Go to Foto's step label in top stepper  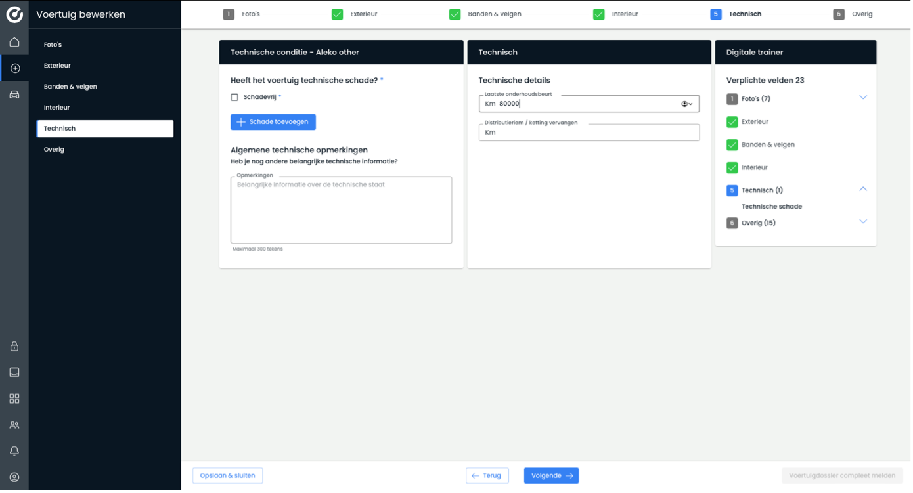click(x=251, y=14)
